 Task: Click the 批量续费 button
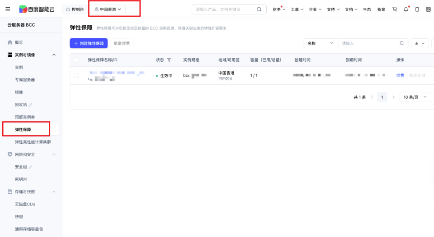122,43
